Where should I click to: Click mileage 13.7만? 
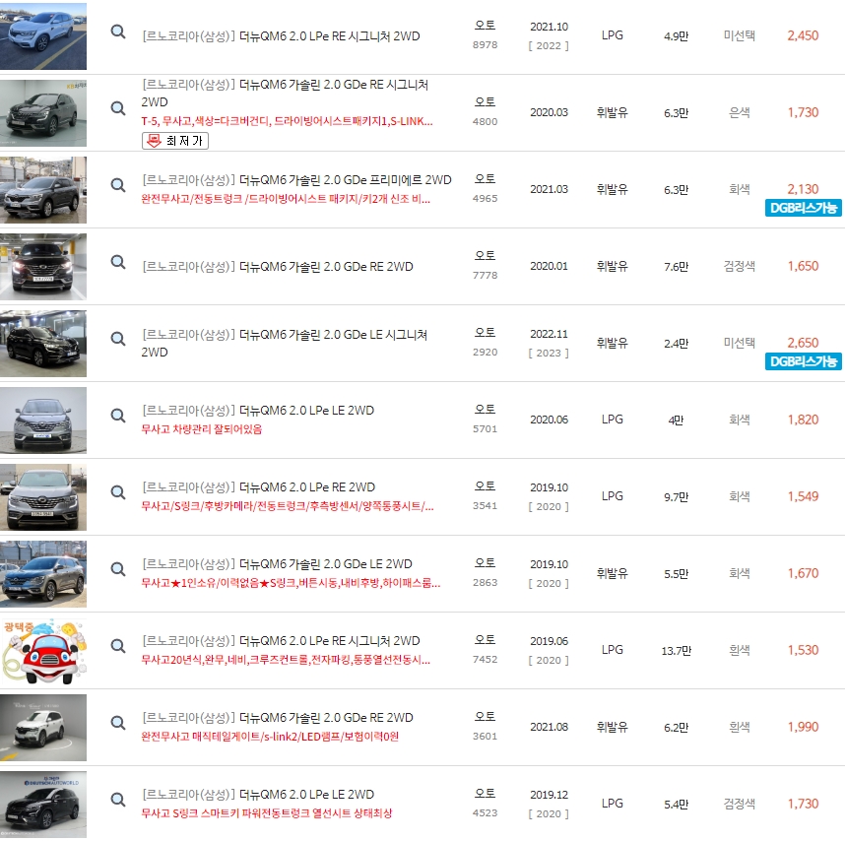pos(677,651)
